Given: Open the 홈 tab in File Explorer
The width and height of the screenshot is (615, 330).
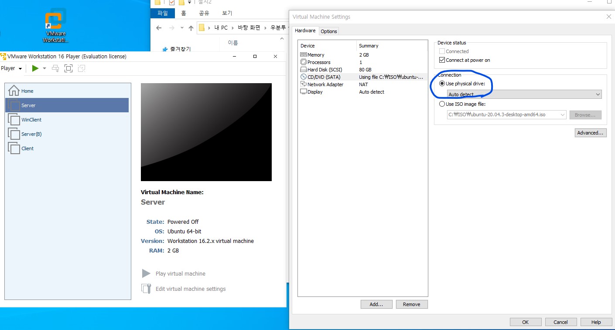Looking at the screenshot, I should (x=183, y=13).
